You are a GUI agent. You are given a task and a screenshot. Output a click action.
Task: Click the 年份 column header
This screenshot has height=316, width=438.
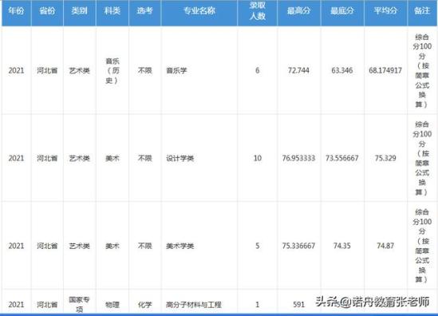[x=16, y=11]
